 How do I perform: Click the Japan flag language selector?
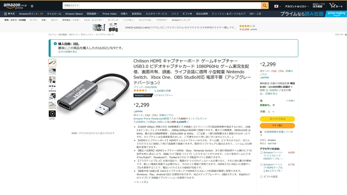[277, 6]
